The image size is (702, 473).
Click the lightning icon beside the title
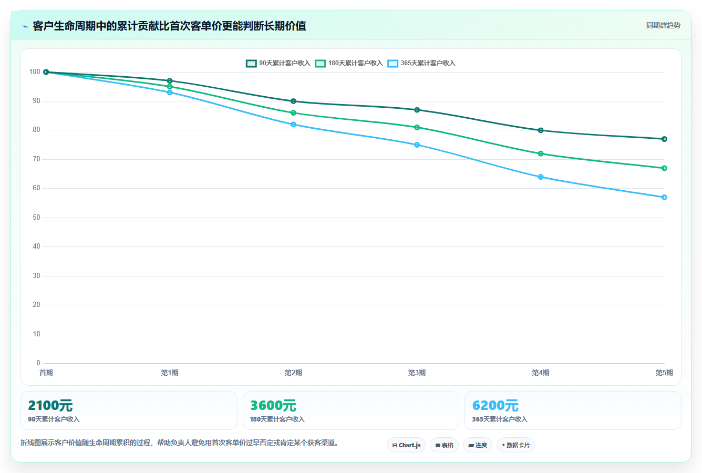[x=25, y=26]
